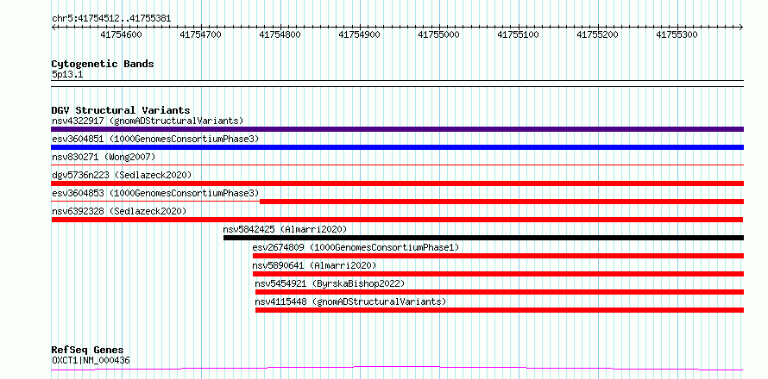The width and height of the screenshot is (768, 379).
Task: Click the Cytogenetic Bands track heading
Action: click(103, 64)
